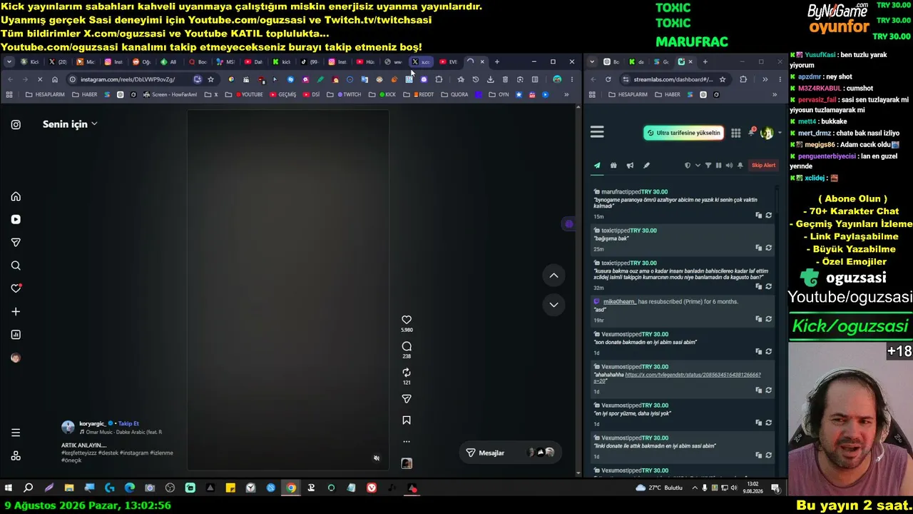Screen dimensions: 913x514
Task: Toggle the Streamlabs shield moderation icon
Action: [x=688, y=166]
